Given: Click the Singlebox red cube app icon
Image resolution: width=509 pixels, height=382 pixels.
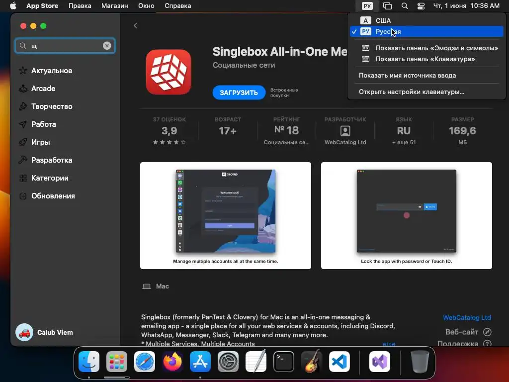Looking at the screenshot, I should (169, 72).
